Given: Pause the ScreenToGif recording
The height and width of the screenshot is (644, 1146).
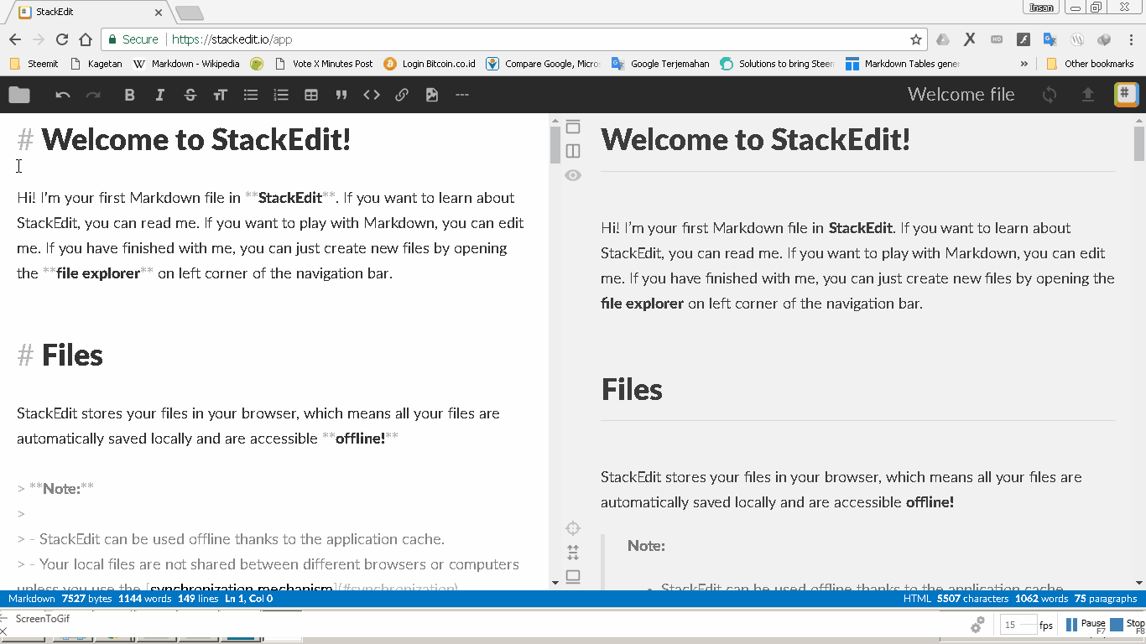Looking at the screenshot, I should tap(1086, 625).
